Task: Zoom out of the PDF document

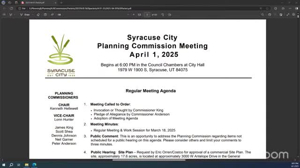Action: tap(128, 14)
